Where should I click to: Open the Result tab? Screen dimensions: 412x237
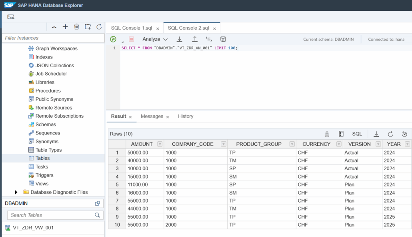click(118, 116)
